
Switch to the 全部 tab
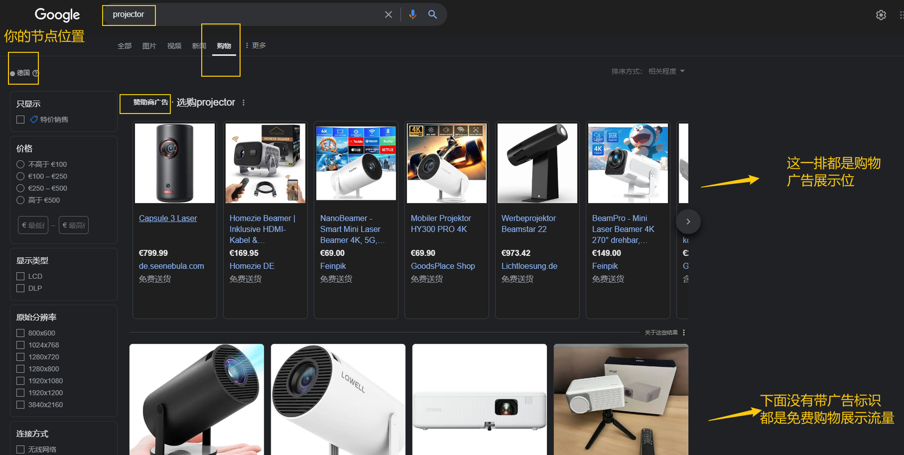(x=124, y=46)
